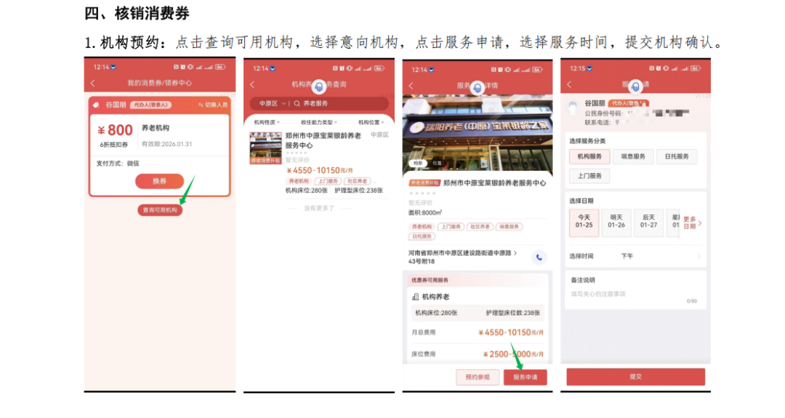
Task: Click the heading 四、核销消费券
Action: pos(137,14)
